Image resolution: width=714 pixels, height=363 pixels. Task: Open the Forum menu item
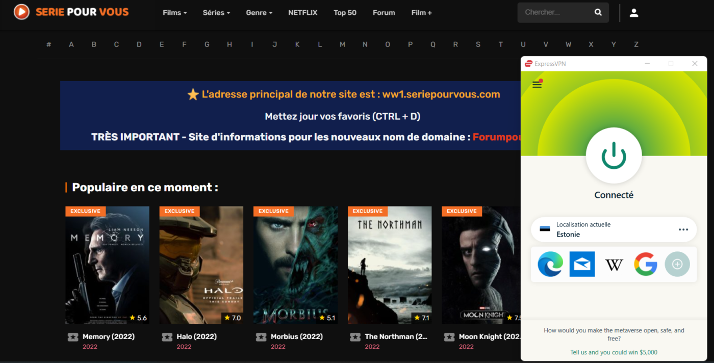tap(384, 13)
